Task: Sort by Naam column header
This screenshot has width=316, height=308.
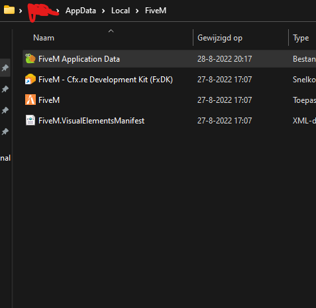Action: [x=44, y=38]
